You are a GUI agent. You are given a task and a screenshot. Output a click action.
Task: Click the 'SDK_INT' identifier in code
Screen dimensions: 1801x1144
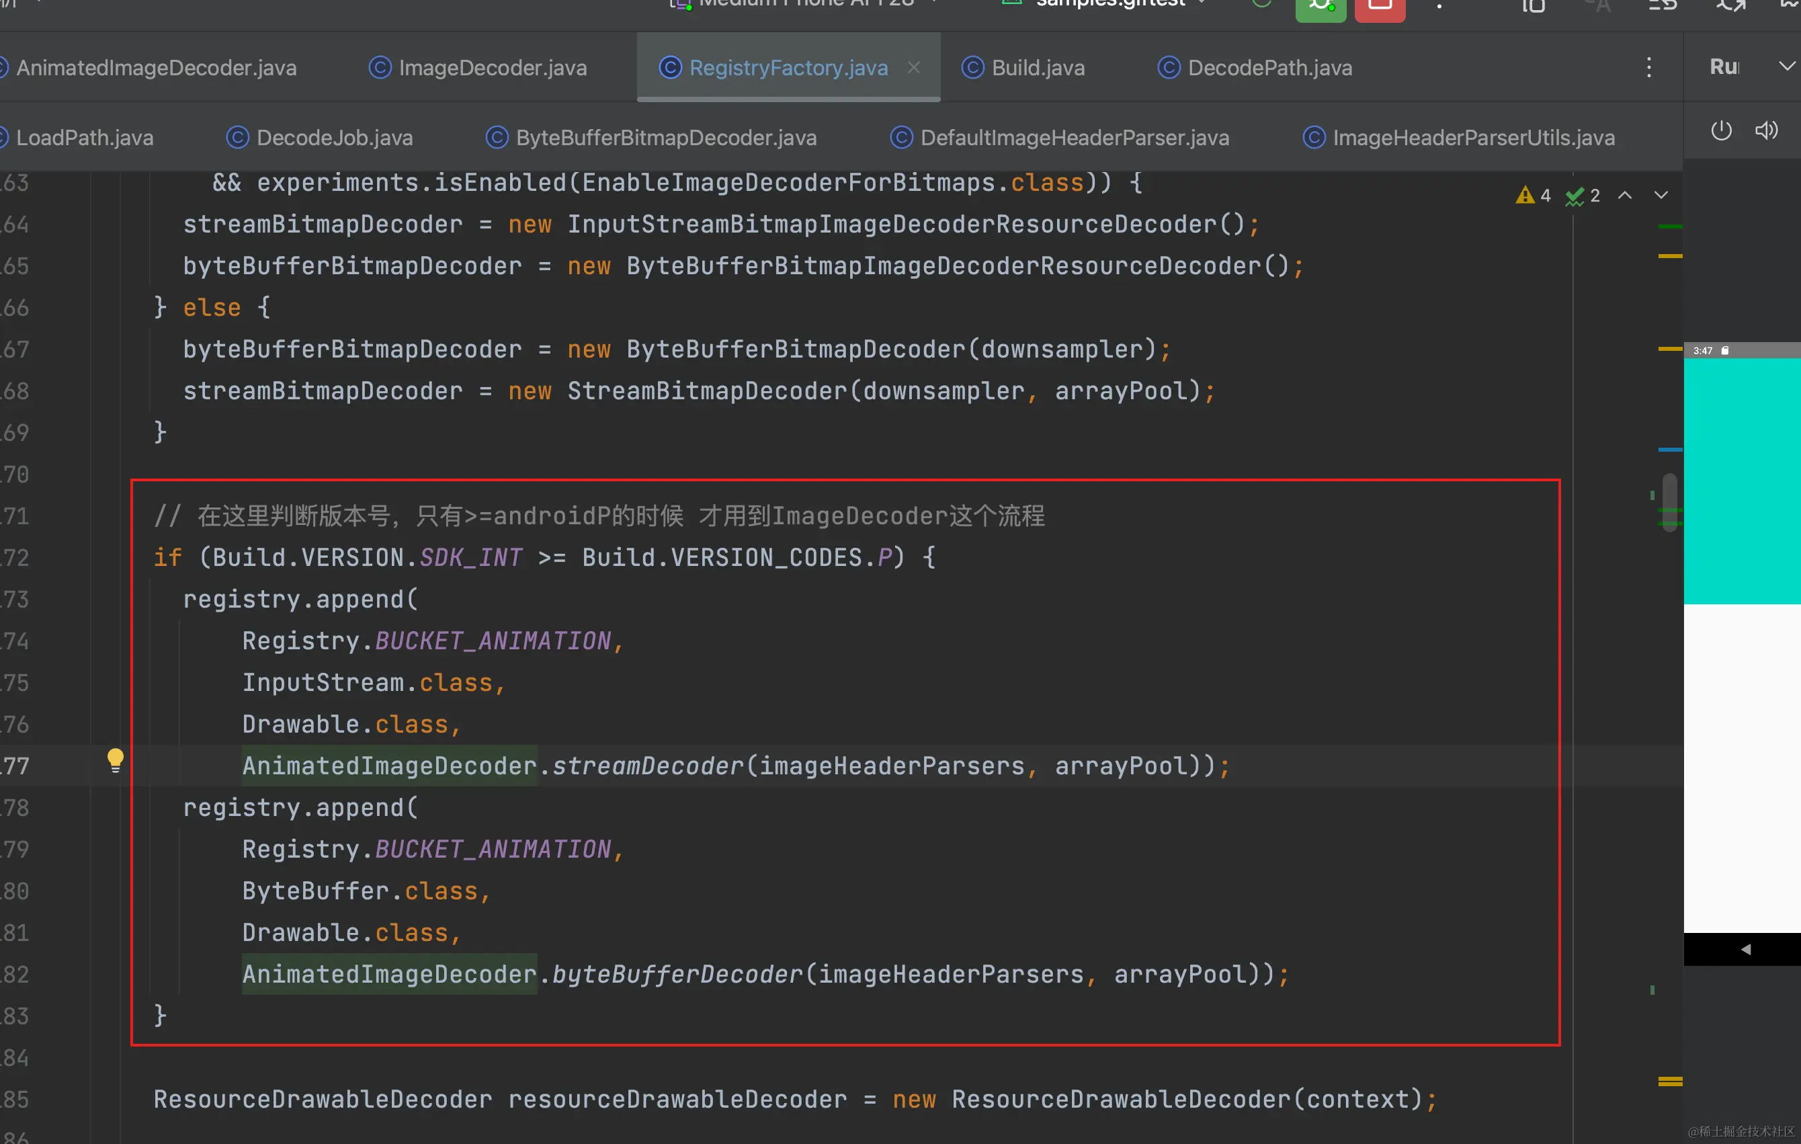click(470, 557)
